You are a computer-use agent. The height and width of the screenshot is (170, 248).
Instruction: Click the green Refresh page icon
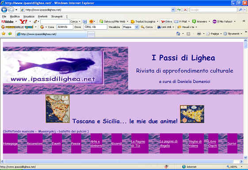pos(179,10)
